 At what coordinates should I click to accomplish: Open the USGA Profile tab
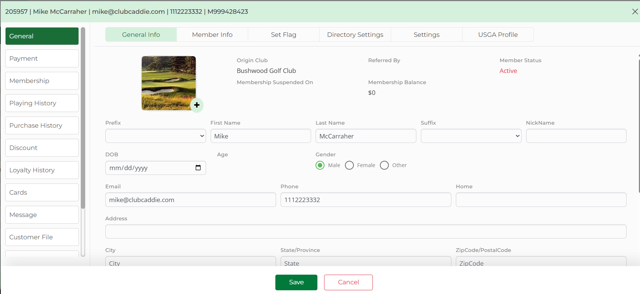[497, 35]
